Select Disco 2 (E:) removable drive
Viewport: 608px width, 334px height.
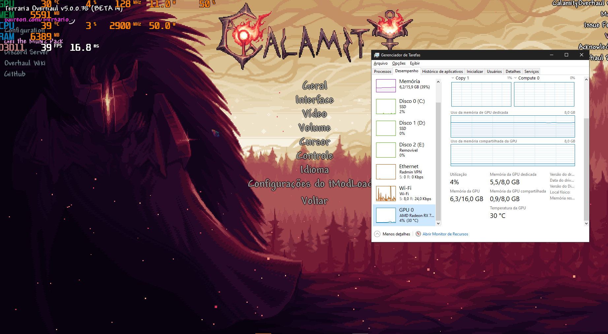pyautogui.click(x=404, y=150)
